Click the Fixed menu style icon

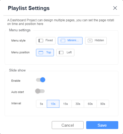[x=41, y=40]
